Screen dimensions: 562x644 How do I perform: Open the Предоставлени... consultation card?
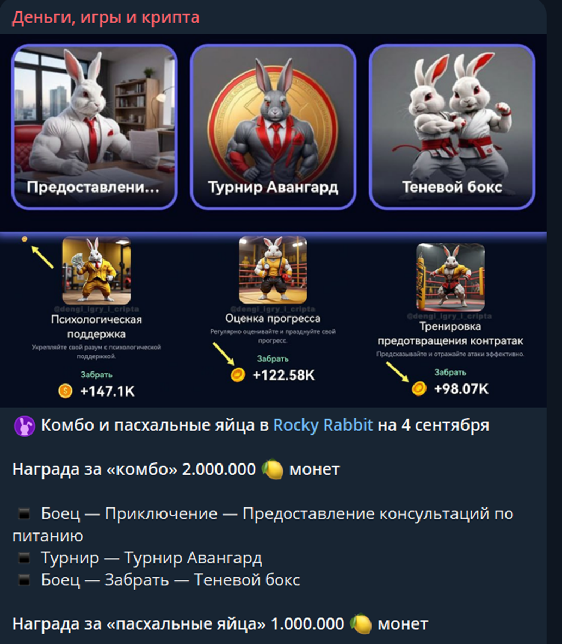[x=95, y=127]
